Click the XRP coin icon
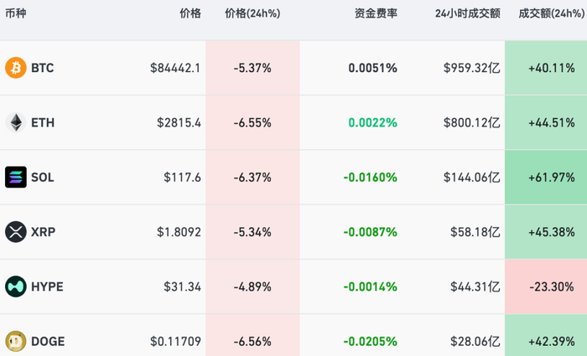Screen dimensions: 587x356 (x=16, y=231)
